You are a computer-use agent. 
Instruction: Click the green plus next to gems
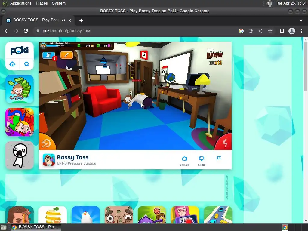pyautogui.click(x=98, y=46)
